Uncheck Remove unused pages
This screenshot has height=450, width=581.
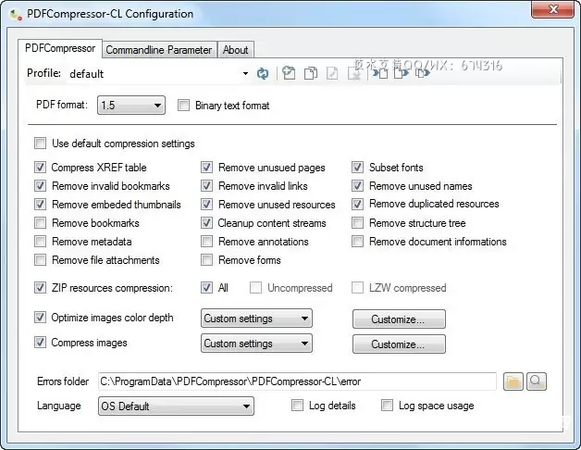pyautogui.click(x=206, y=168)
